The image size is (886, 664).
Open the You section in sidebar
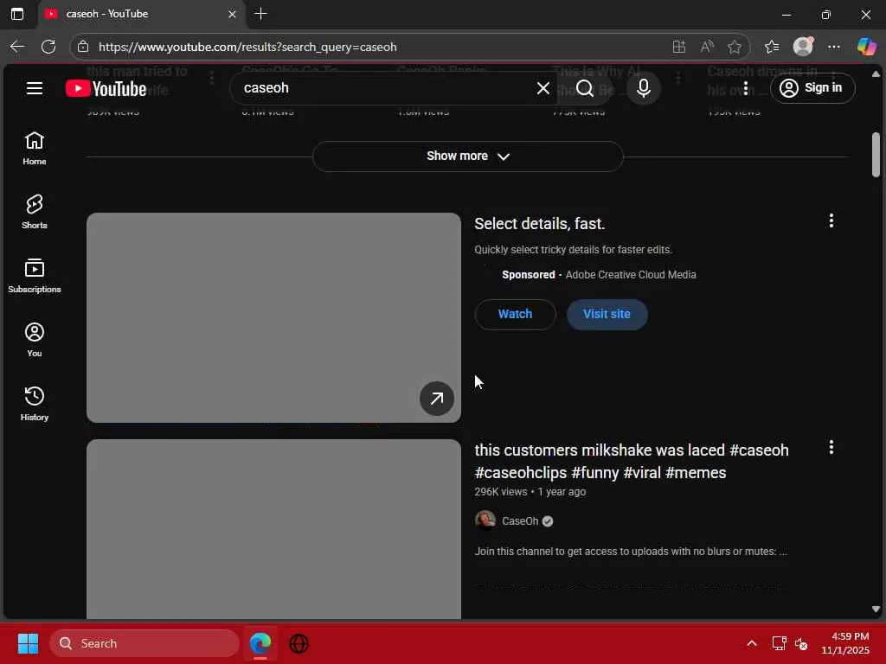pyautogui.click(x=35, y=340)
